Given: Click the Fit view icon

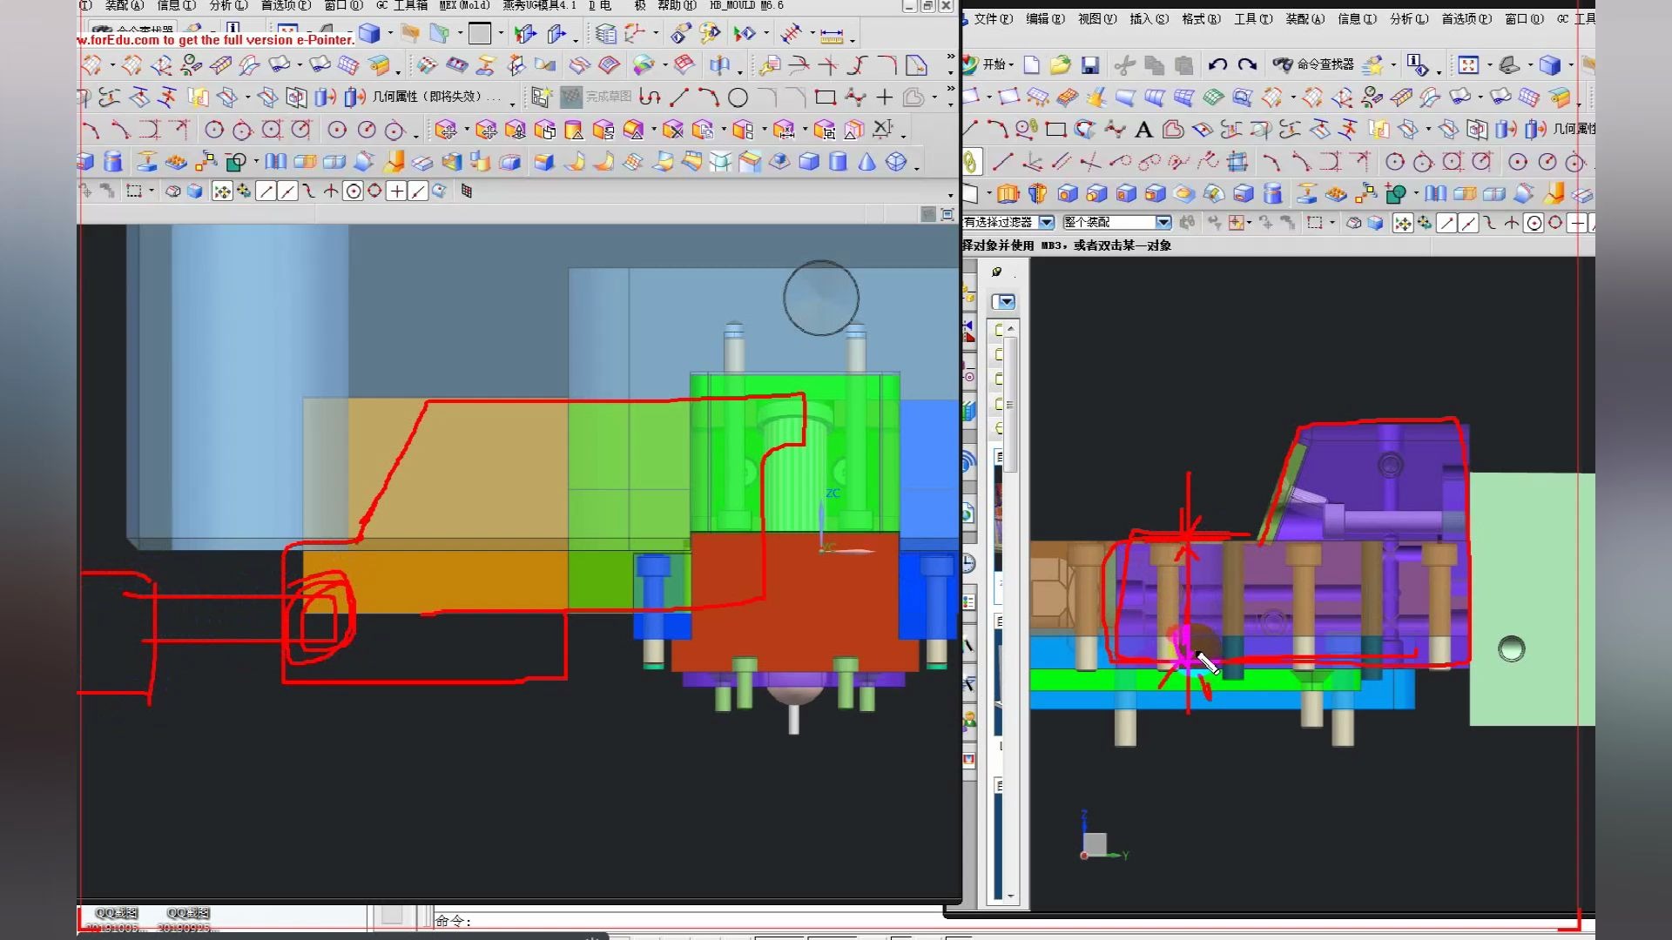Looking at the screenshot, I should tap(1468, 65).
